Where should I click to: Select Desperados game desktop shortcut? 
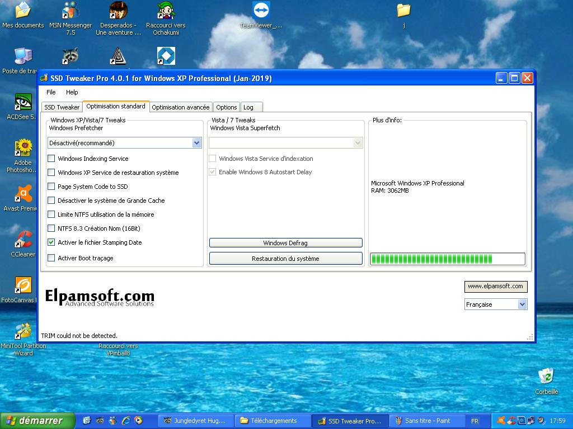[x=119, y=11]
